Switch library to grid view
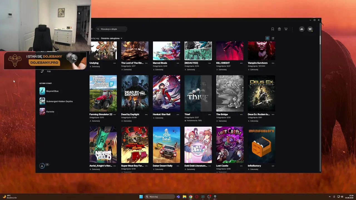 (267, 38)
